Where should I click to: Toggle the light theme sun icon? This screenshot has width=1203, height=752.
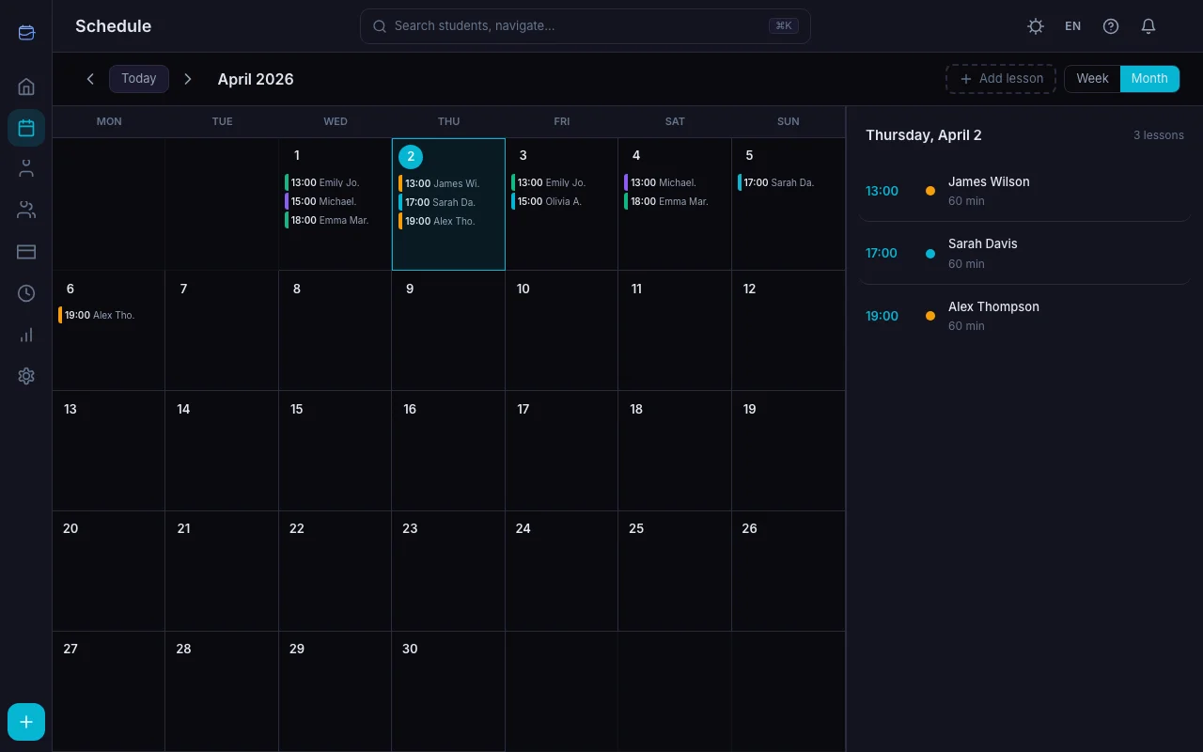tap(1036, 26)
